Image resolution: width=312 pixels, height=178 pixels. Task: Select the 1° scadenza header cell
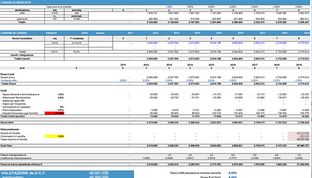pos(76,39)
